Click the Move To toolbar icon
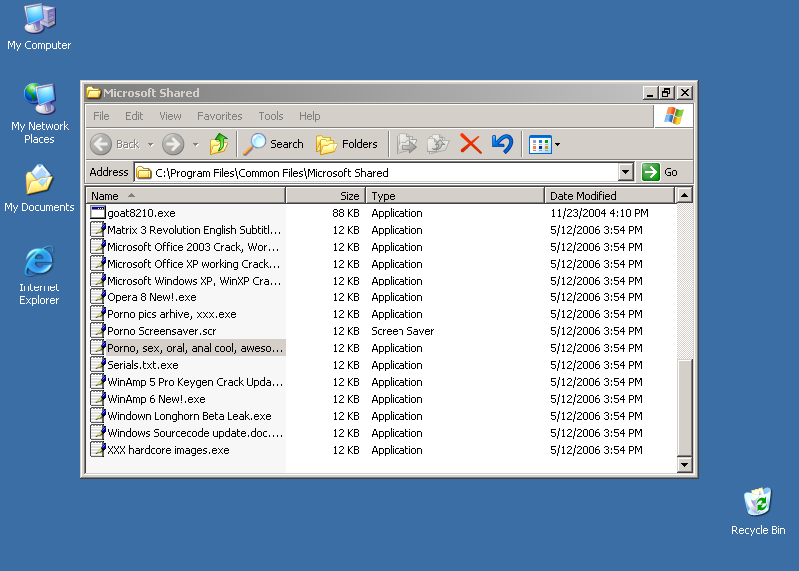 tap(406, 144)
